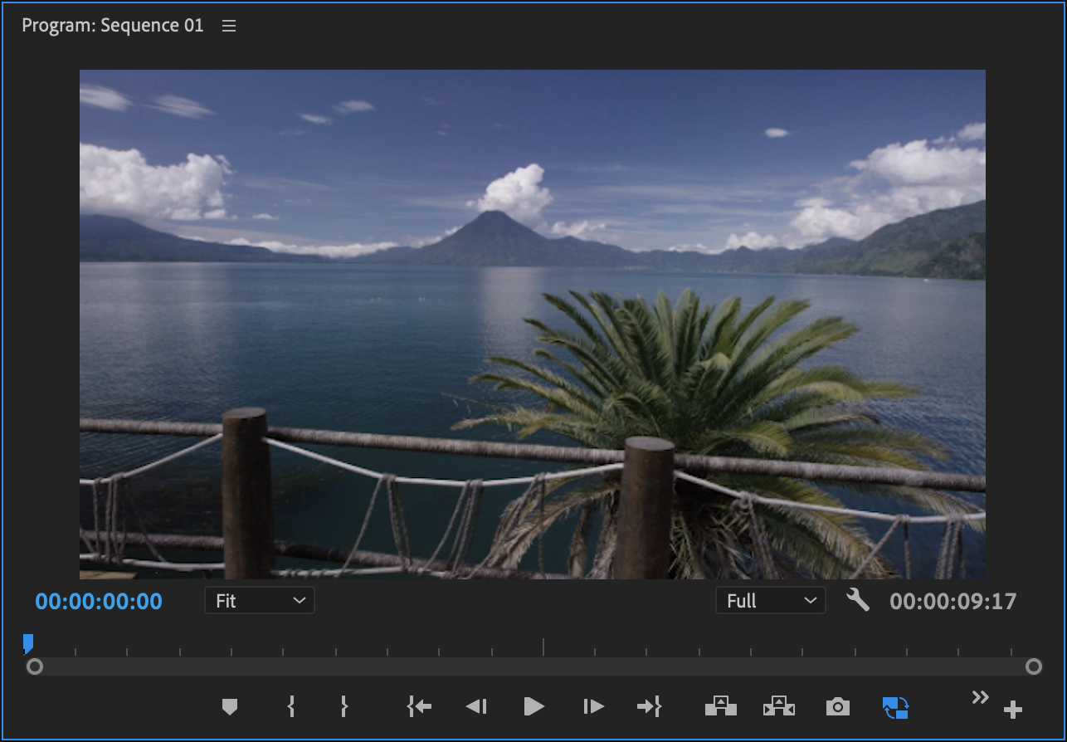This screenshot has height=742, width=1067.
Task: Click the Extract button
Action: [x=779, y=706]
